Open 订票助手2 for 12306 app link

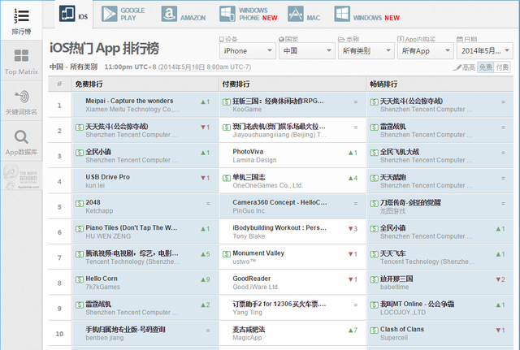(279, 304)
